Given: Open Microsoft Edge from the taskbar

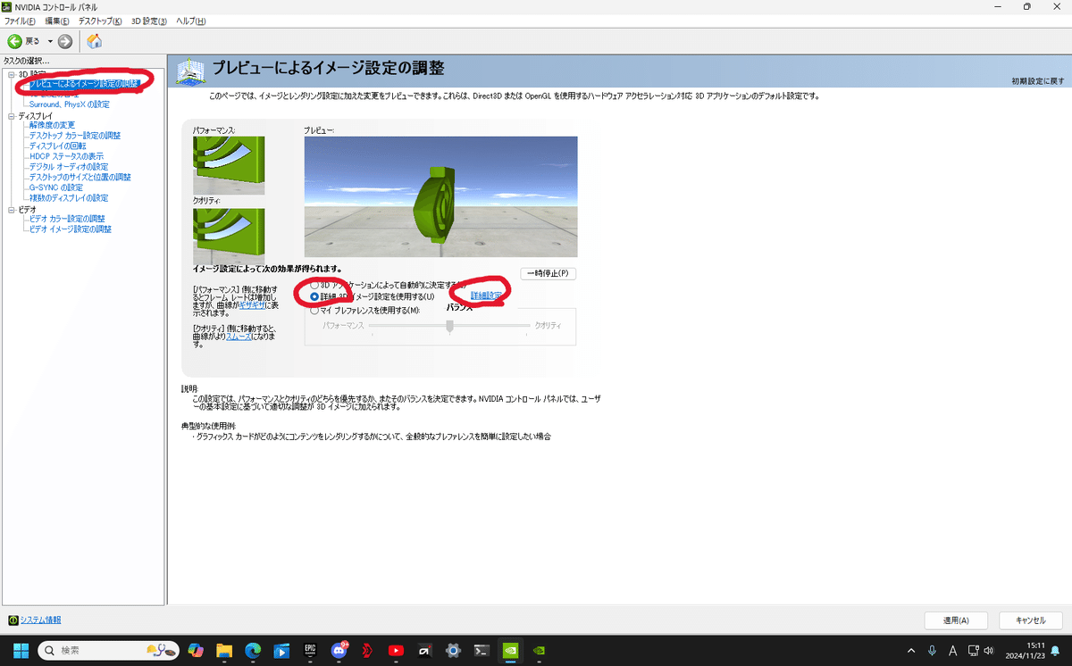Looking at the screenshot, I should click(253, 651).
